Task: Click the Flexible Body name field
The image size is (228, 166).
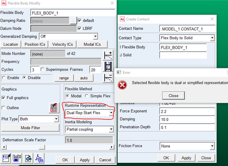Action: [x=73, y=13]
